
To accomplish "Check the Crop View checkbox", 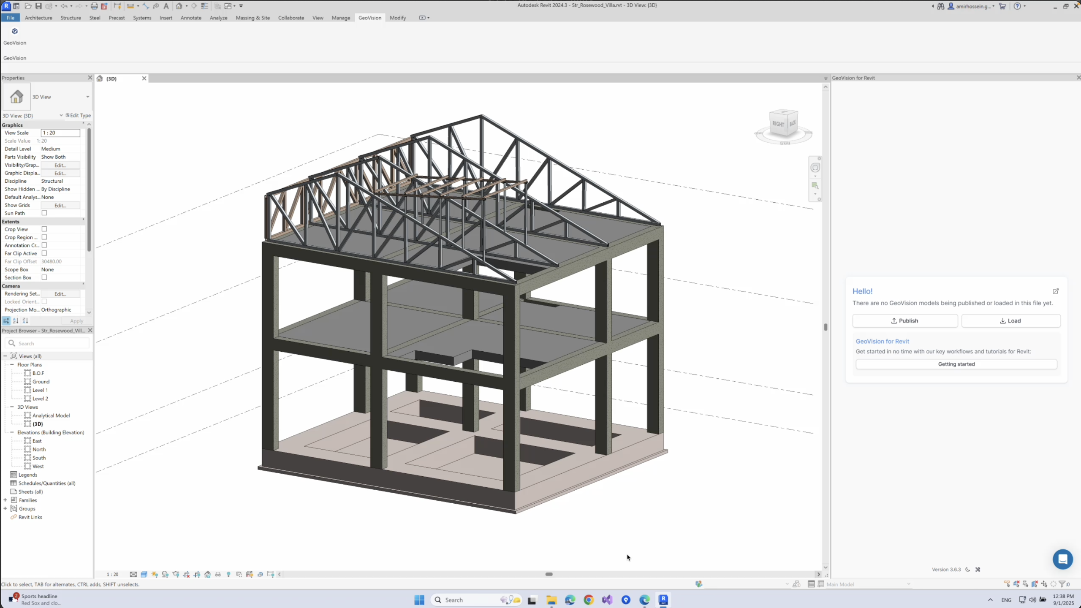I will click(x=44, y=229).
